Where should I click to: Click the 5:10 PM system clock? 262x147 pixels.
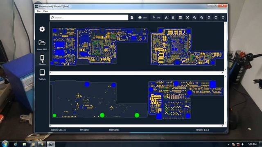pos(252,144)
